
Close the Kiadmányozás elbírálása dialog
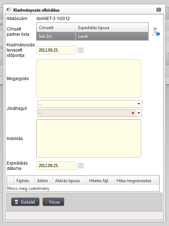159,10
